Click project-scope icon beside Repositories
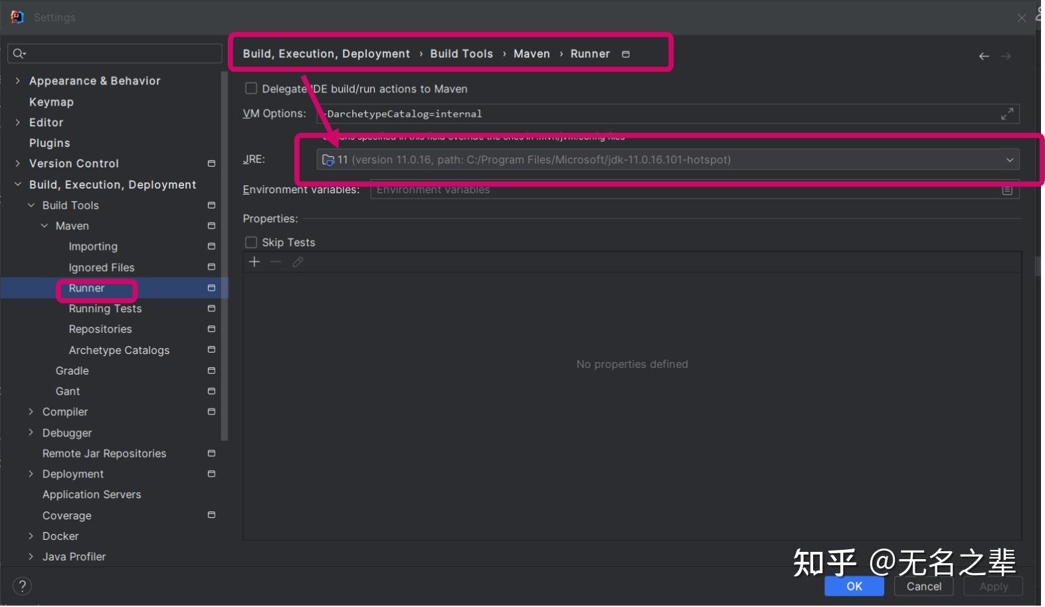Image resolution: width=1045 pixels, height=607 pixels. 211,330
